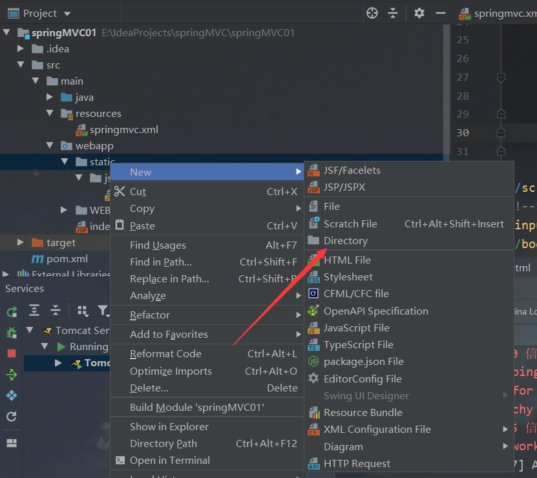Select Build Module 'springMVC01'
The image size is (537, 478).
[207, 407]
